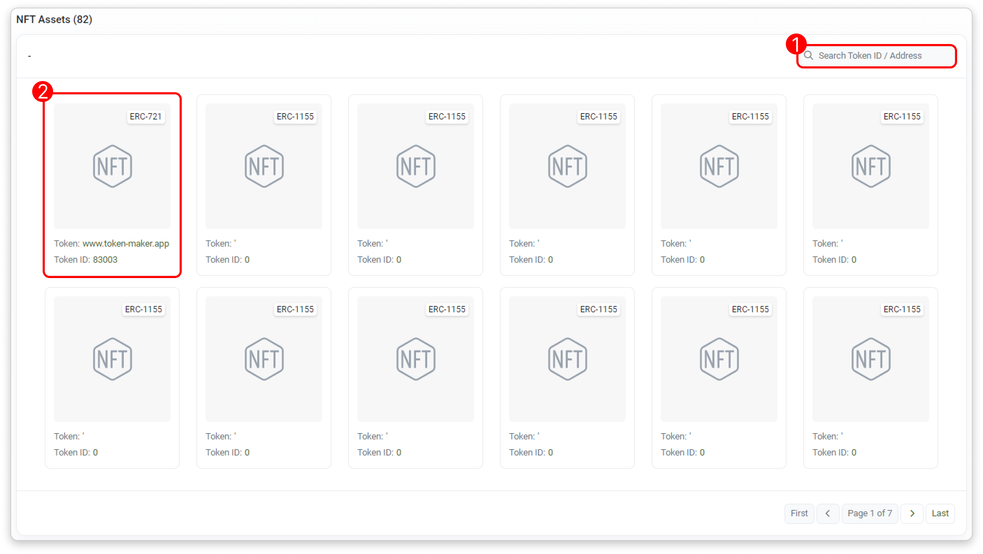
Task: Click NFT hexagon icon in last bottom-row card
Action: coord(871,359)
